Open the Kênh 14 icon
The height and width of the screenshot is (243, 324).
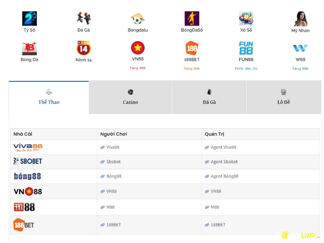(x=83, y=48)
